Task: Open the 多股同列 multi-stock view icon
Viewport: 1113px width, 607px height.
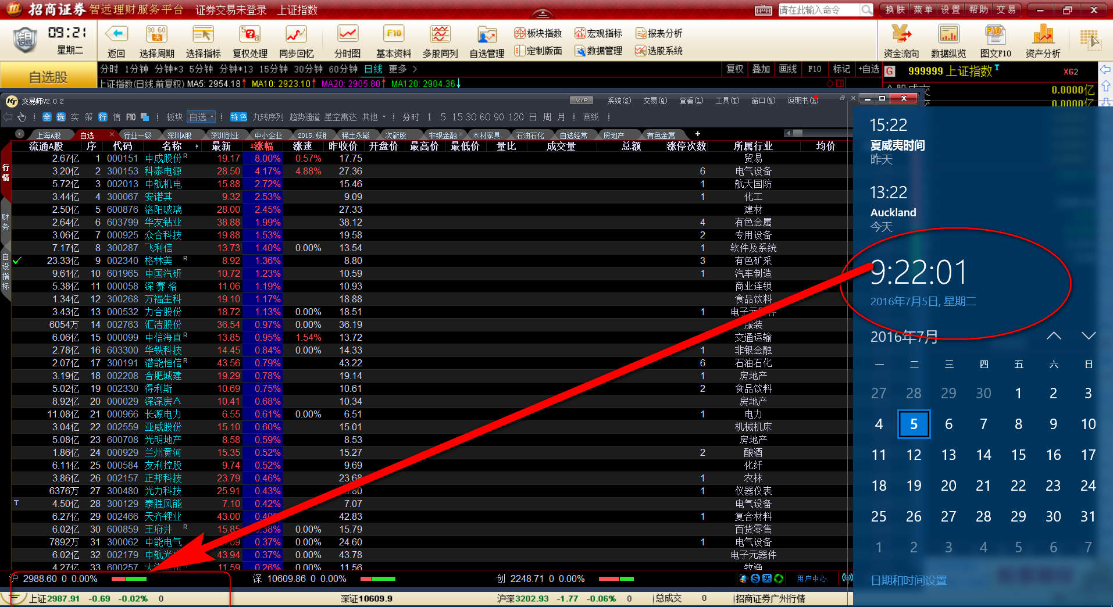Action: click(440, 34)
